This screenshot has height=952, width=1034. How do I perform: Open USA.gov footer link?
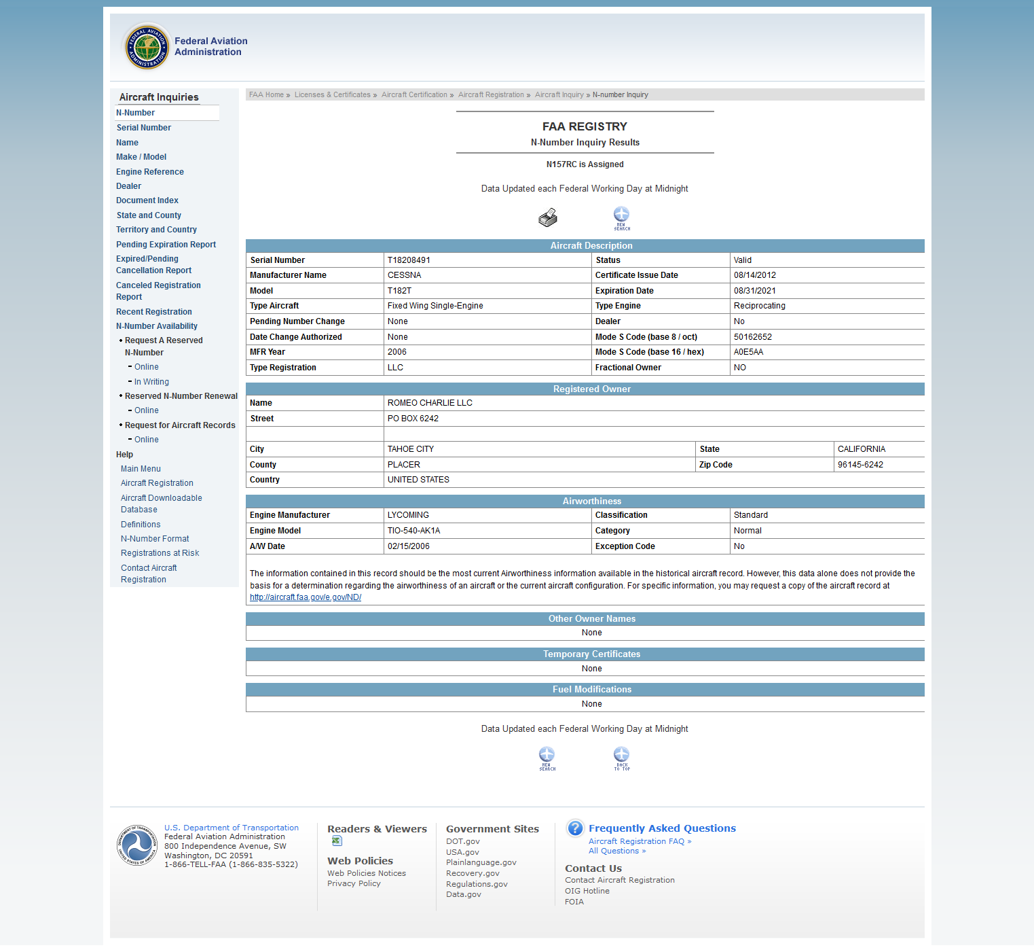462,852
